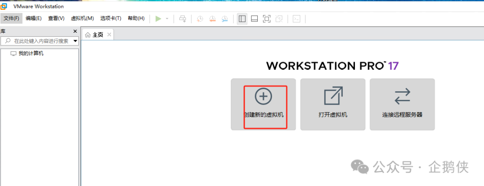Image resolution: width=484 pixels, height=186 pixels.
Task: Click 打开虚拟机 button
Action: (x=333, y=104)
